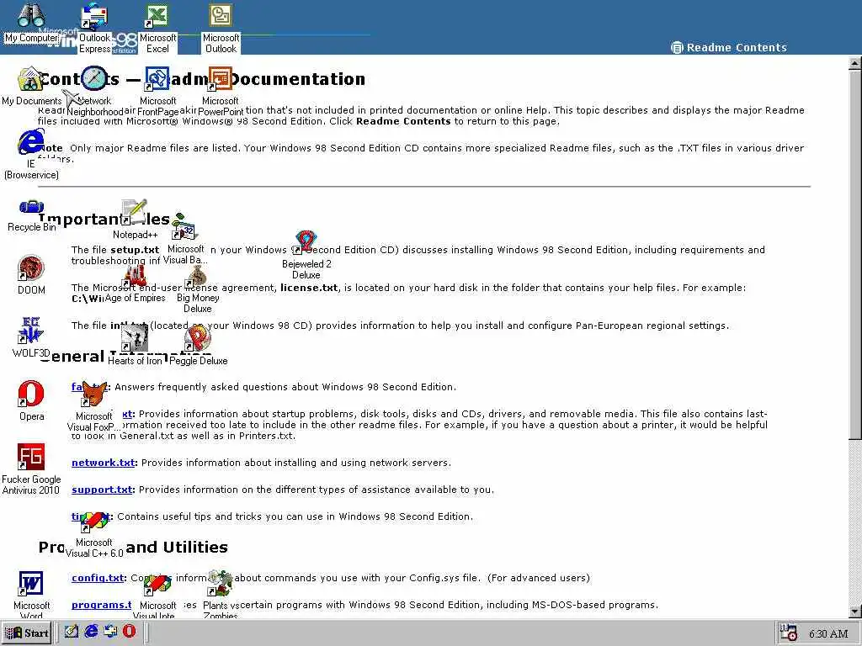Click the scrollbar down arrow
Screen dimensions: 862x646
coord(855,612)
